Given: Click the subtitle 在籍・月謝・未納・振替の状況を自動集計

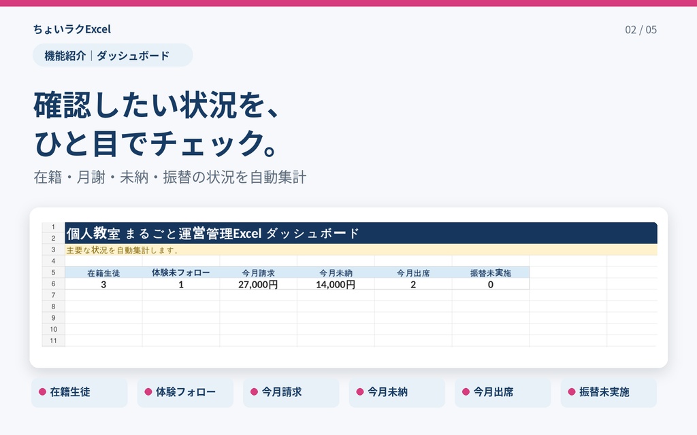Looking at the screenshot, I should pos(170,177).
